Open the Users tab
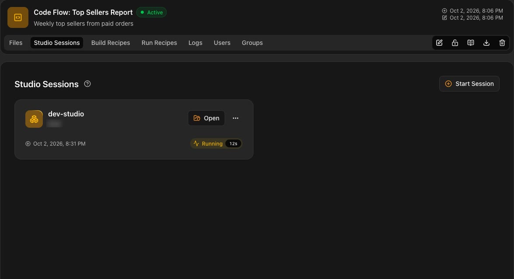 [222, 43]
